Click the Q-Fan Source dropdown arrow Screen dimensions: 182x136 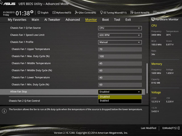[139, 28]
